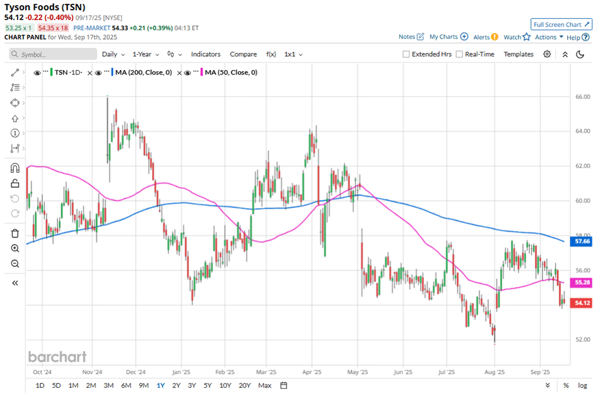593x394 pixels.
Task: Delete drawings with the trash icon
Action: pyautogui.click(x=15, y=233)
